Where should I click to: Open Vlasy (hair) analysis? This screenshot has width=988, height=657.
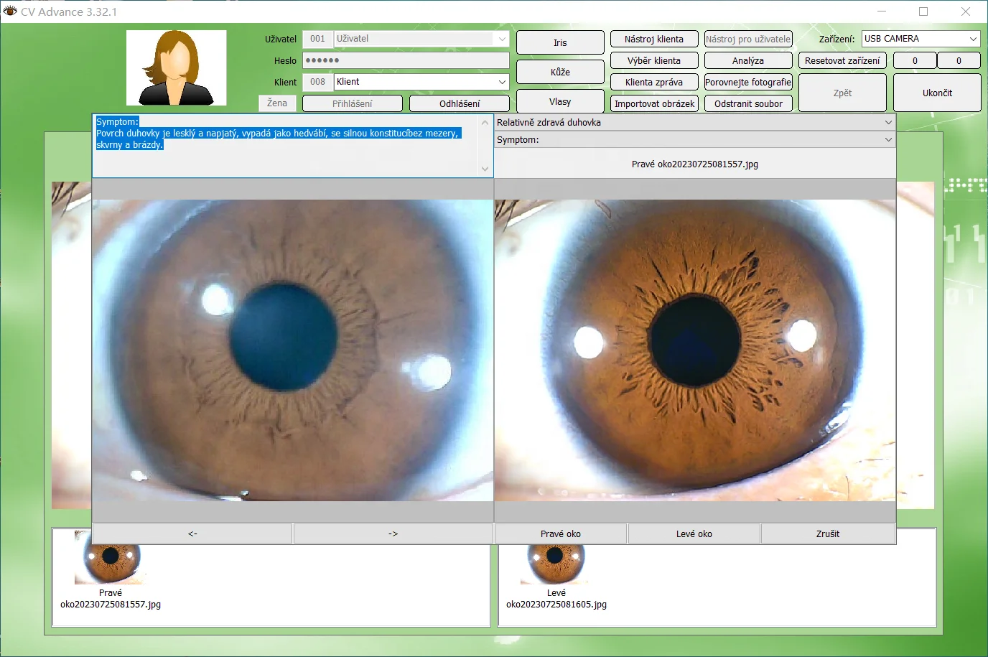click(x=559, y=101)
